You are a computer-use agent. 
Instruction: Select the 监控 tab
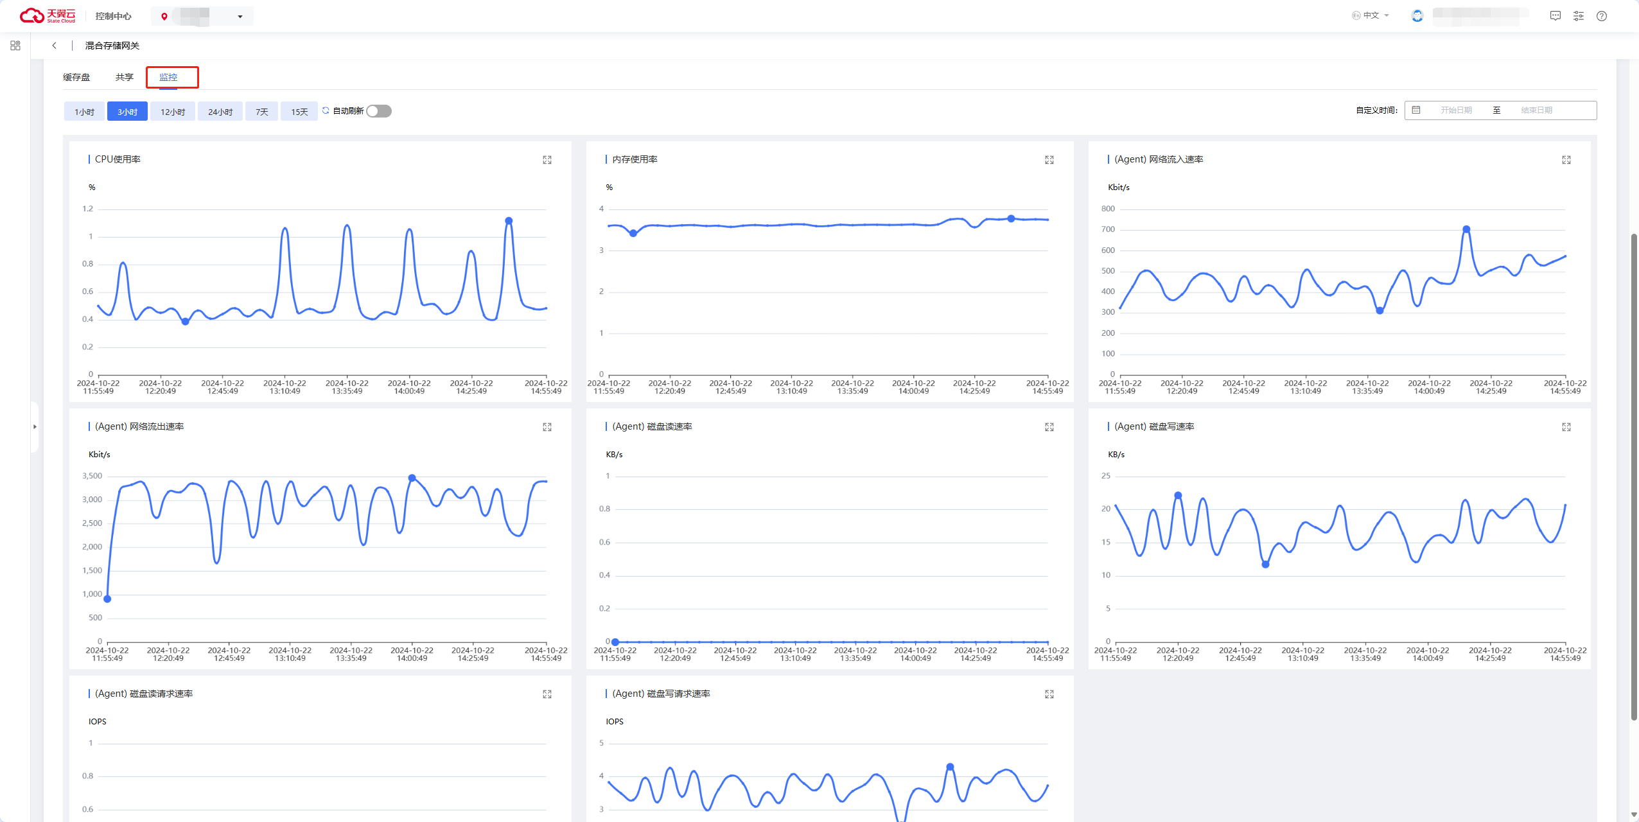pyautogui.click(x=168, y=77)
